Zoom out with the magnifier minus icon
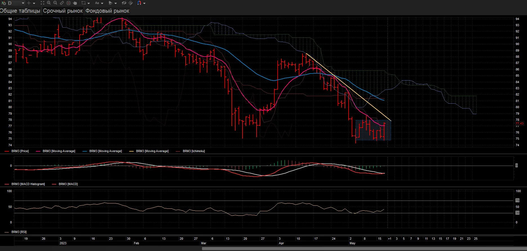527x251 pixels. coord(55,3)
